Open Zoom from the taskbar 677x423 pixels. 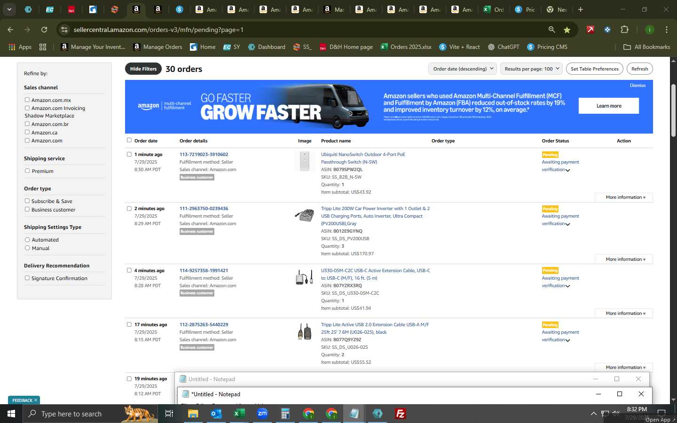click(262, 414)
